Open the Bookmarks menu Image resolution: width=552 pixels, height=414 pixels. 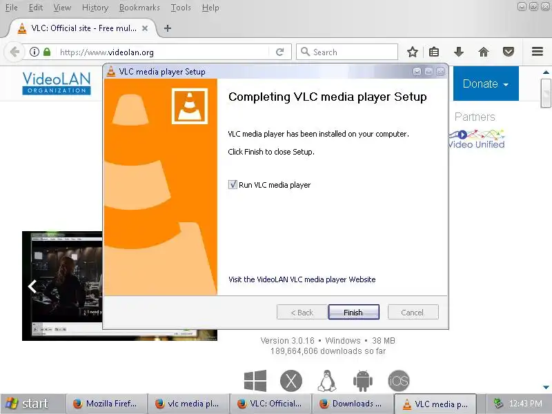click(139, 8)
